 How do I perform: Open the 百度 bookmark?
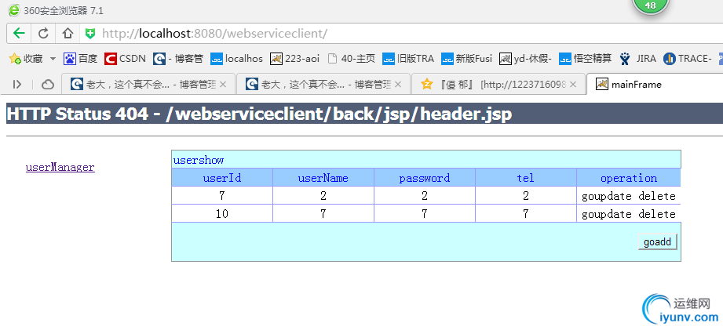[81, 59]
